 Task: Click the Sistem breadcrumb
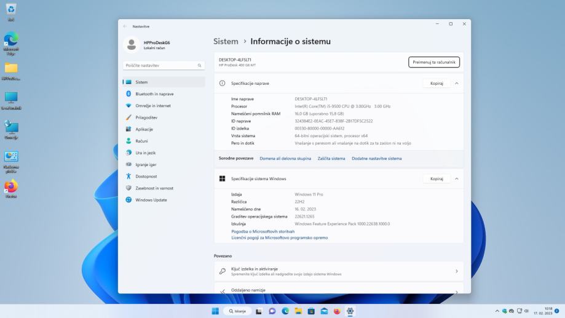[x=226, y=41]
